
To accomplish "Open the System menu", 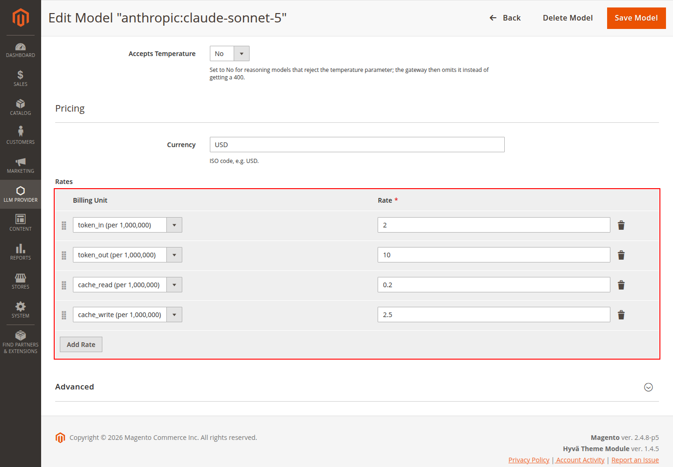I will point(21,311).
